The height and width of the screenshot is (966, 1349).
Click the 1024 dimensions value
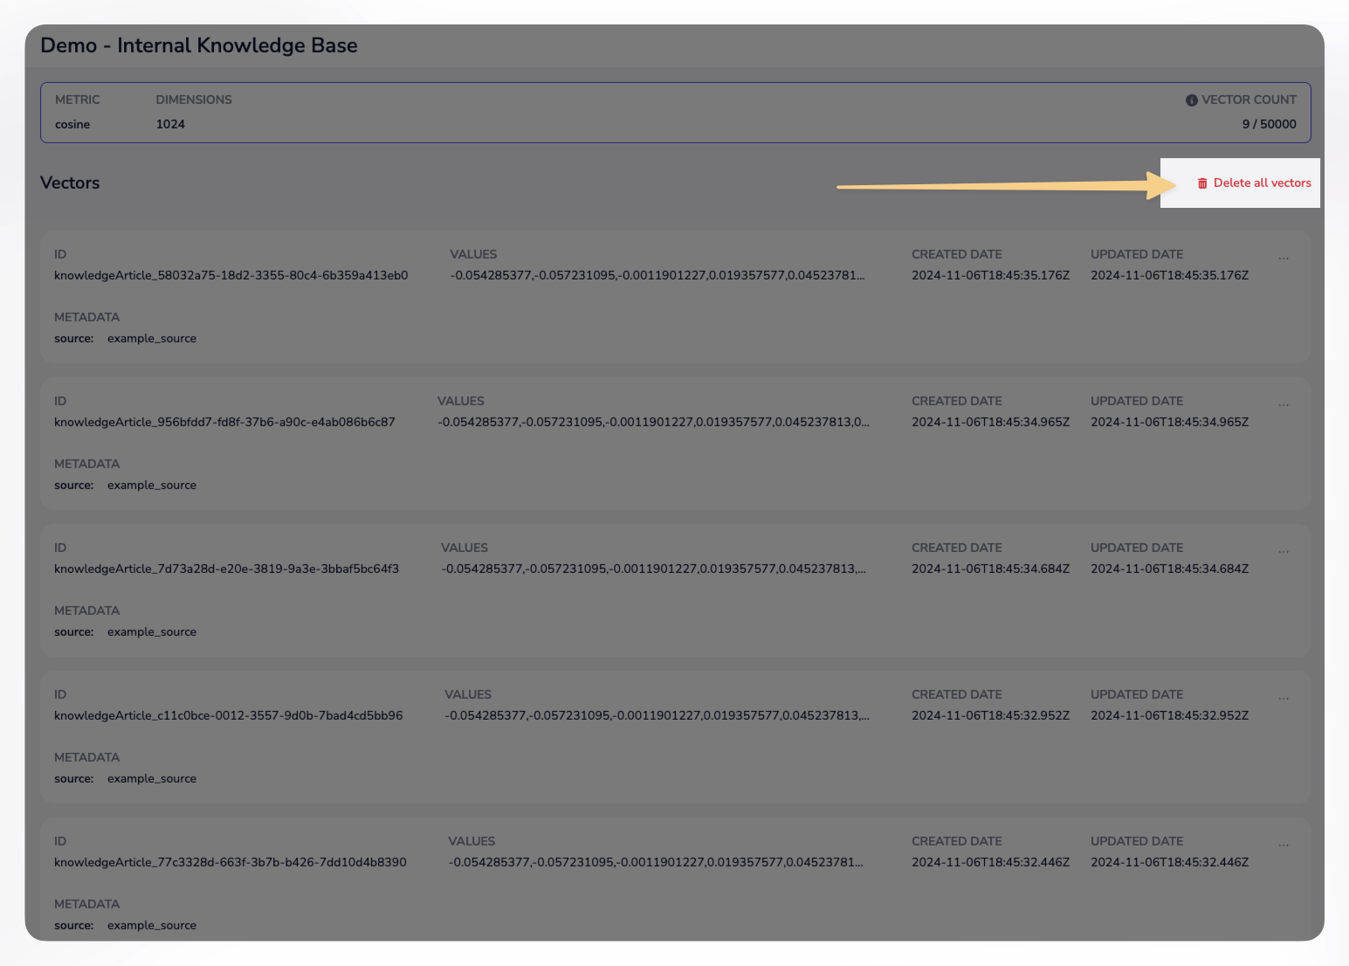(x=170, y=125)
